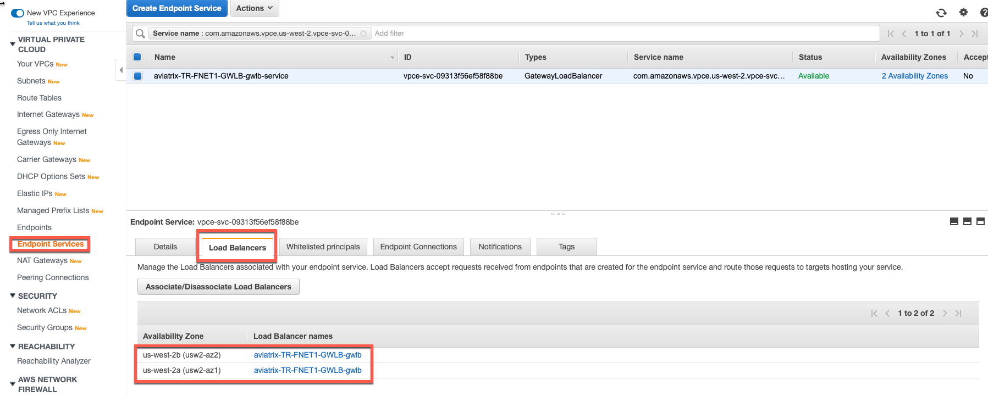988x396 pixels.
Task: Go to first page of load balancers list
Action: tap(874, 313)
